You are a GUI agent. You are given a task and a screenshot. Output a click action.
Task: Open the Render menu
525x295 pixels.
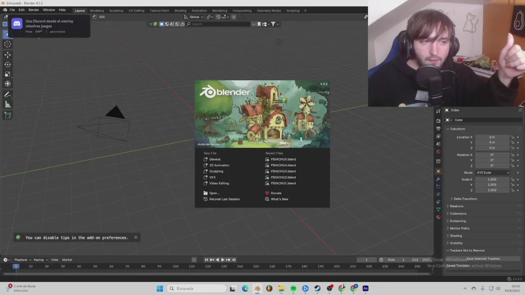click(34, 10)
